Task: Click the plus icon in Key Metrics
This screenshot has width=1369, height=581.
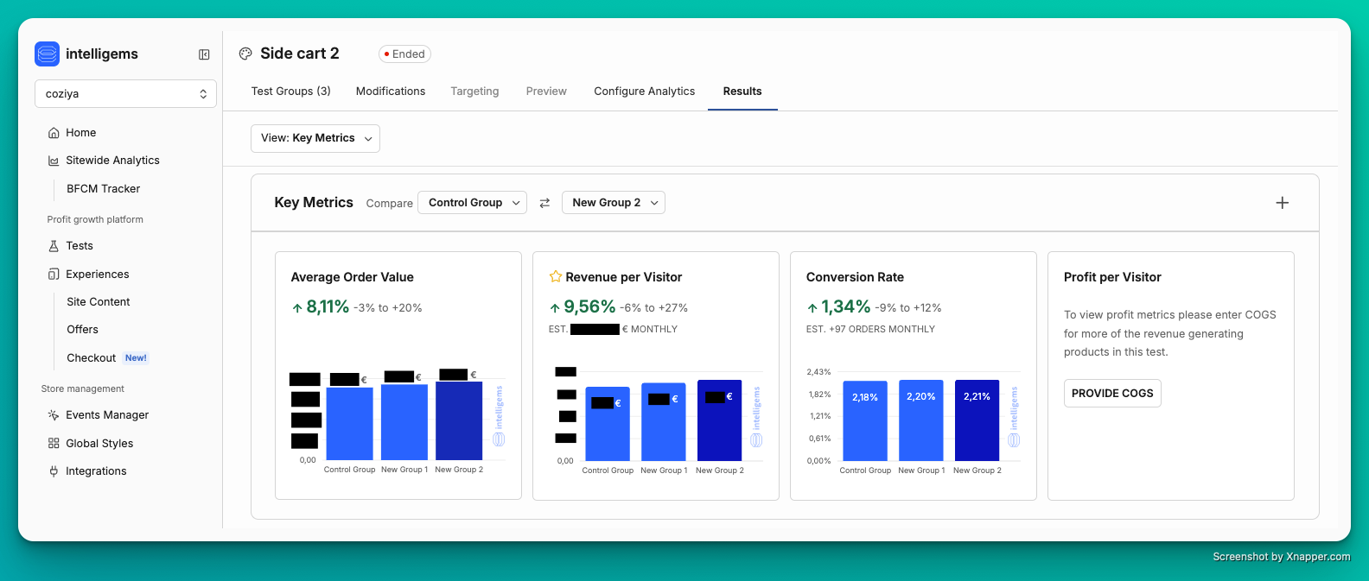Action: pos(1282,203)
